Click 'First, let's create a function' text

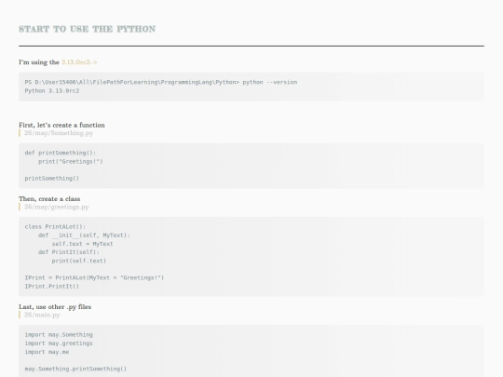click(x=61, y=125)
